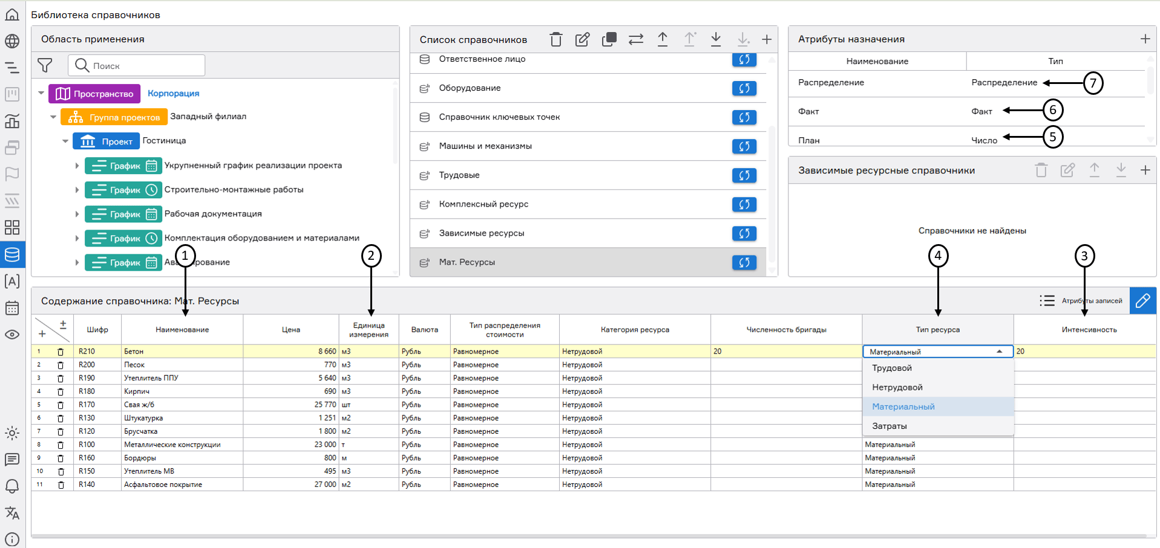Click the edit icon in Список справочников toolbar
This screenshot has height=548, width=1160.
point(582,40)
